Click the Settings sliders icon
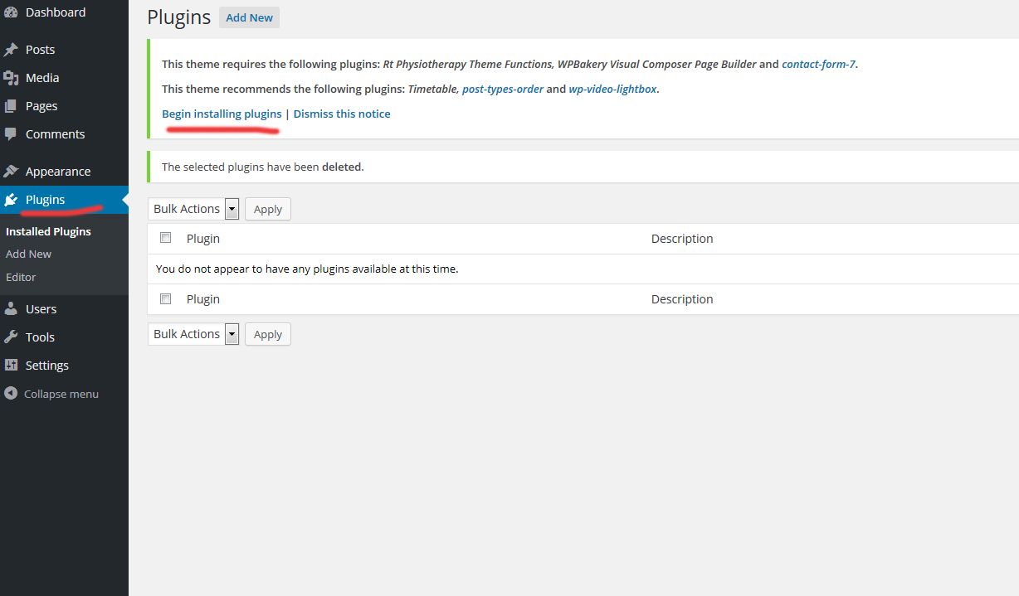Viewport: 1019px width, 596px height. point(11,366)
